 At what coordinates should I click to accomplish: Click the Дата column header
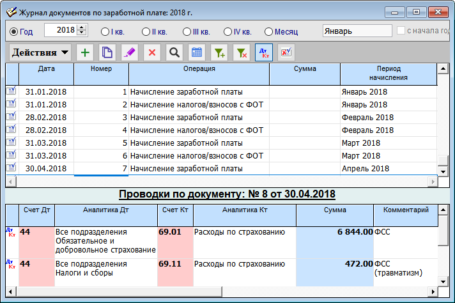click(47, 74)
